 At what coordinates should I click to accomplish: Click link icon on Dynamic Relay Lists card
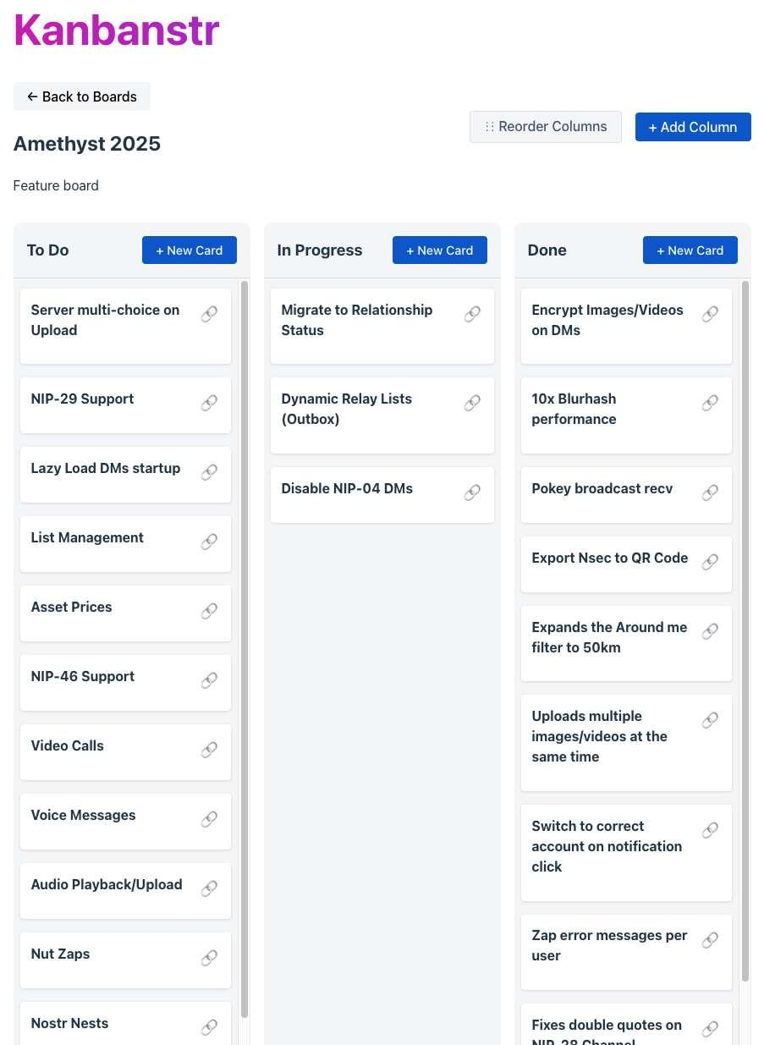point(472,403)
